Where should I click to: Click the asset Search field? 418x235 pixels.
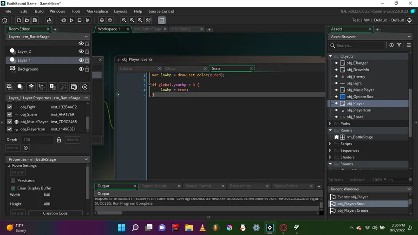pos(356,46)
